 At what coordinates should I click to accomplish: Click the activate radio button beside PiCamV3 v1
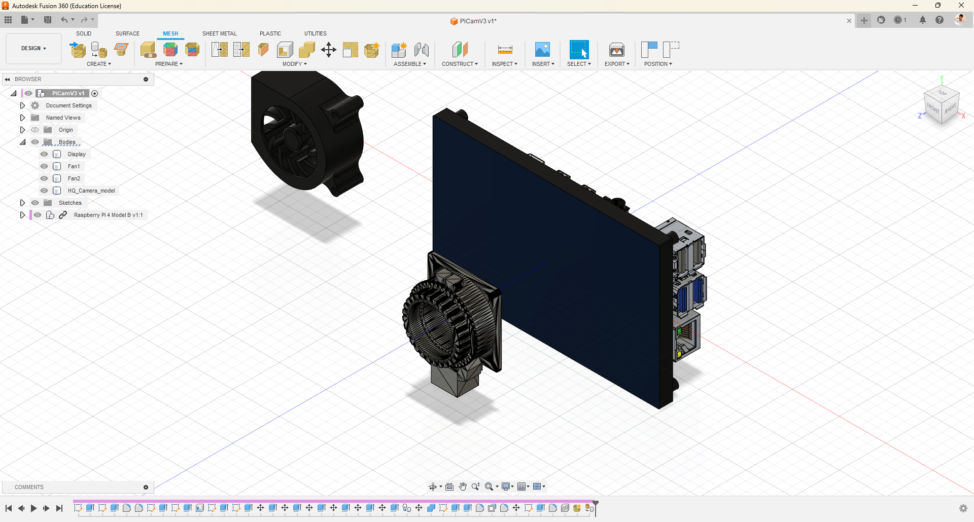[x=95, y=93]
